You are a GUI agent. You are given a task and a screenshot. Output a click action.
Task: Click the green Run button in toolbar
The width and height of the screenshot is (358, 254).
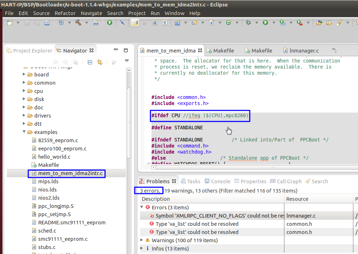click(x=265, y=23)
